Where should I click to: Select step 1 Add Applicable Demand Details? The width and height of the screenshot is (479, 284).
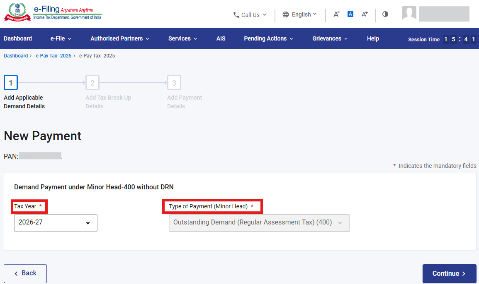coord(10,83)
